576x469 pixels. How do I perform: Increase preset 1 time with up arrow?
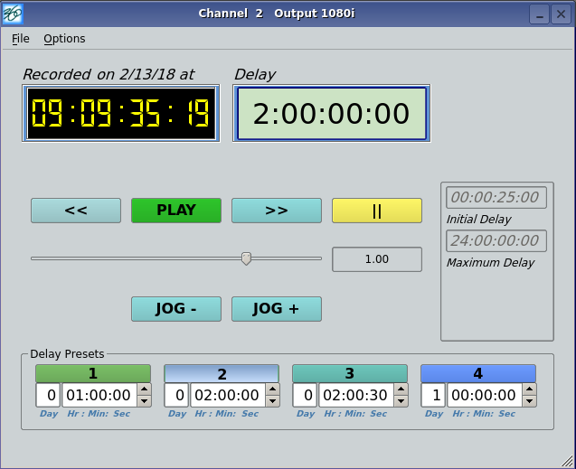coord(145,389)
